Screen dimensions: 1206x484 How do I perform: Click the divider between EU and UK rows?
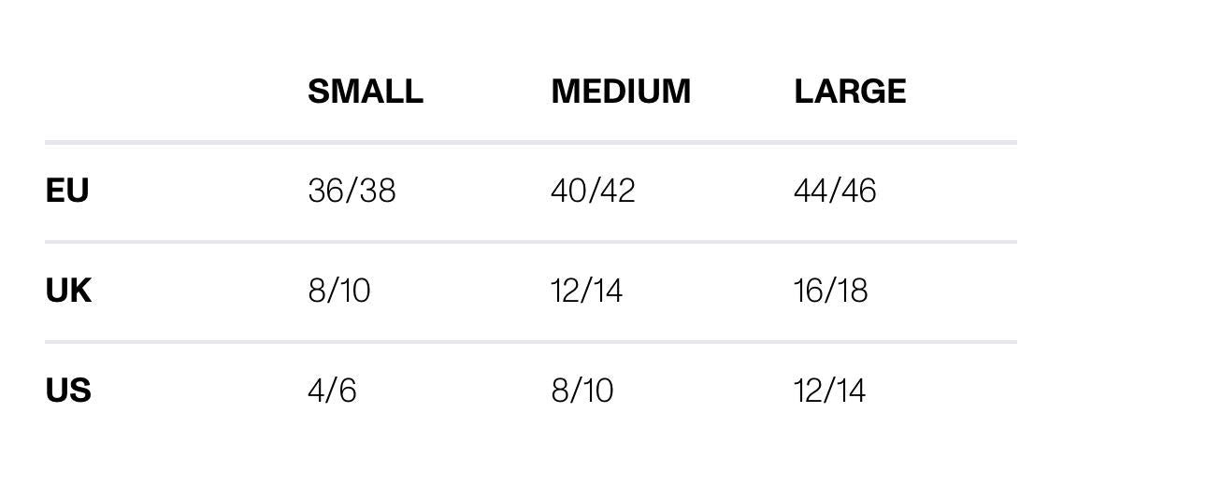(530, 242)
